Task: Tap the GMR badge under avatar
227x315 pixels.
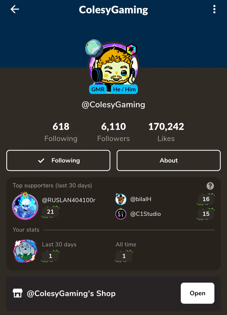Action: point(98,89)
